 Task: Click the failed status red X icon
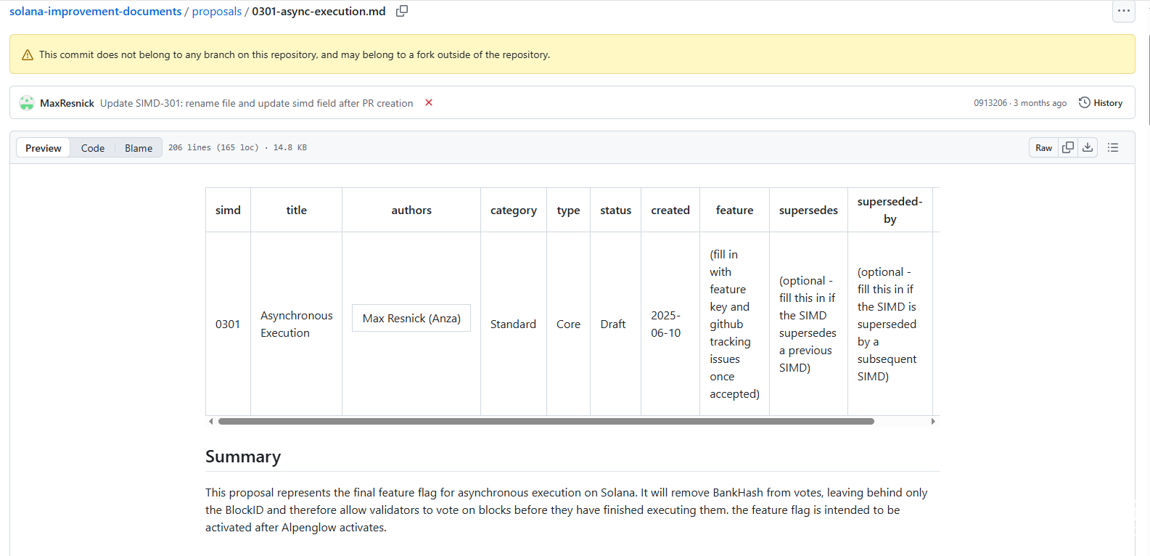coord(429,102)
